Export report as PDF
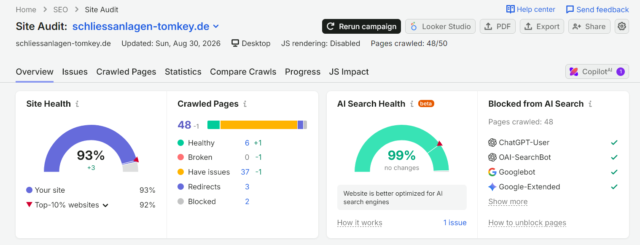 (497, 27)
